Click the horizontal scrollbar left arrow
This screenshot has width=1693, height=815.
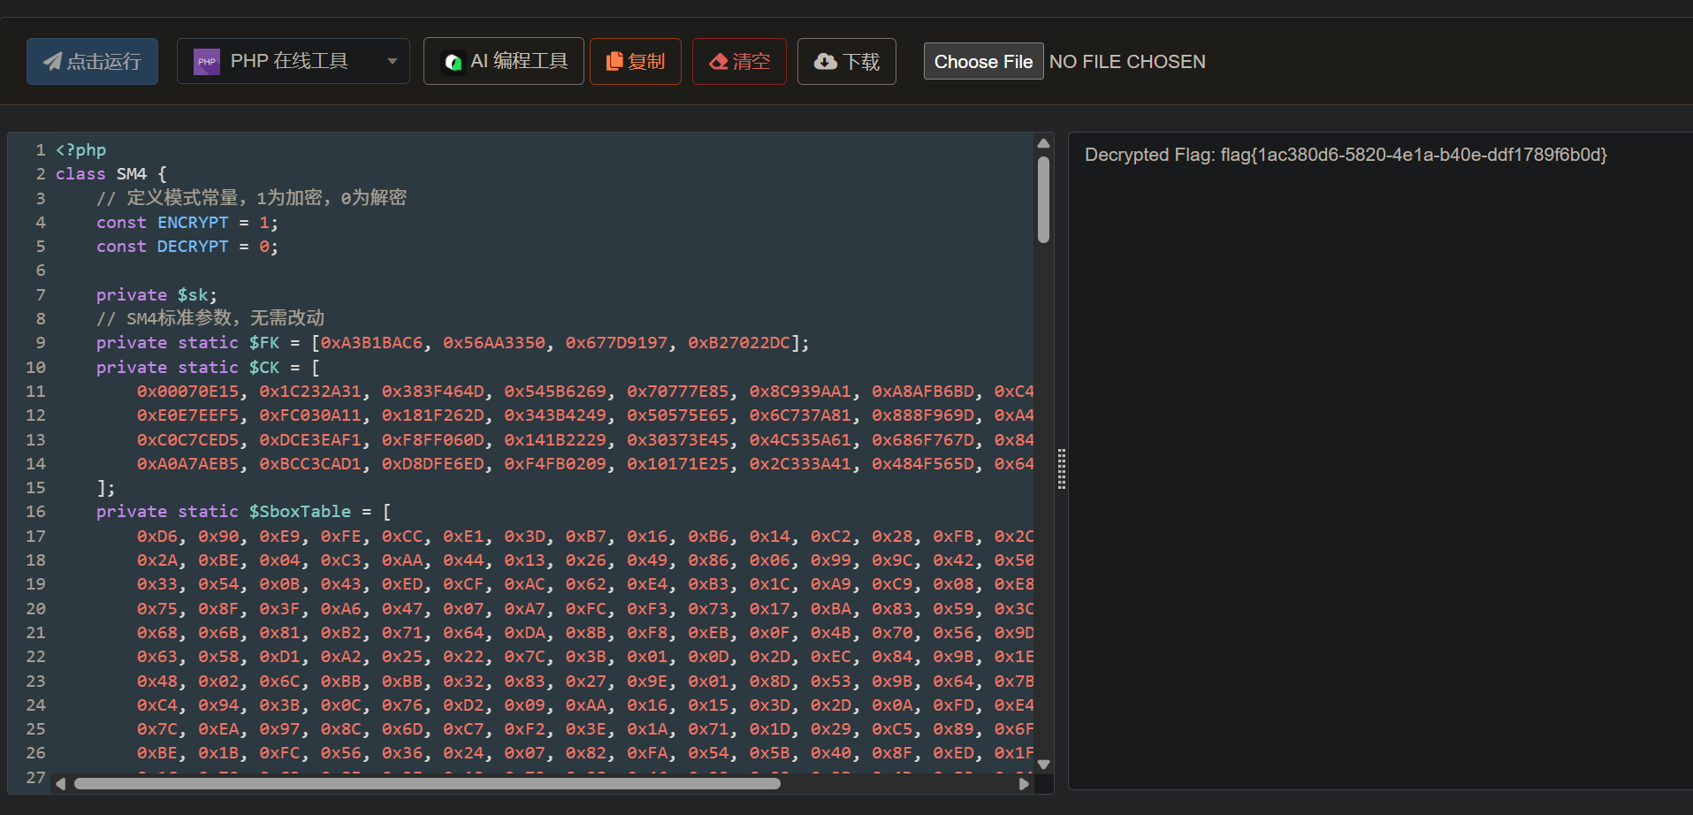(60, 783)
